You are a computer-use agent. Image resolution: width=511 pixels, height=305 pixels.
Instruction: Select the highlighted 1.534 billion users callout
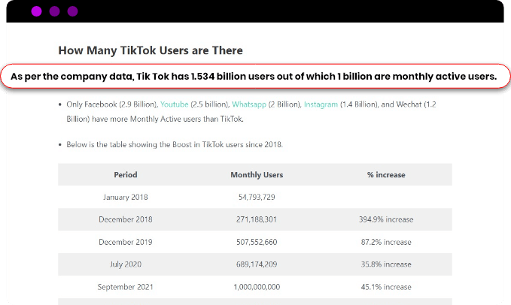point(254,77)
